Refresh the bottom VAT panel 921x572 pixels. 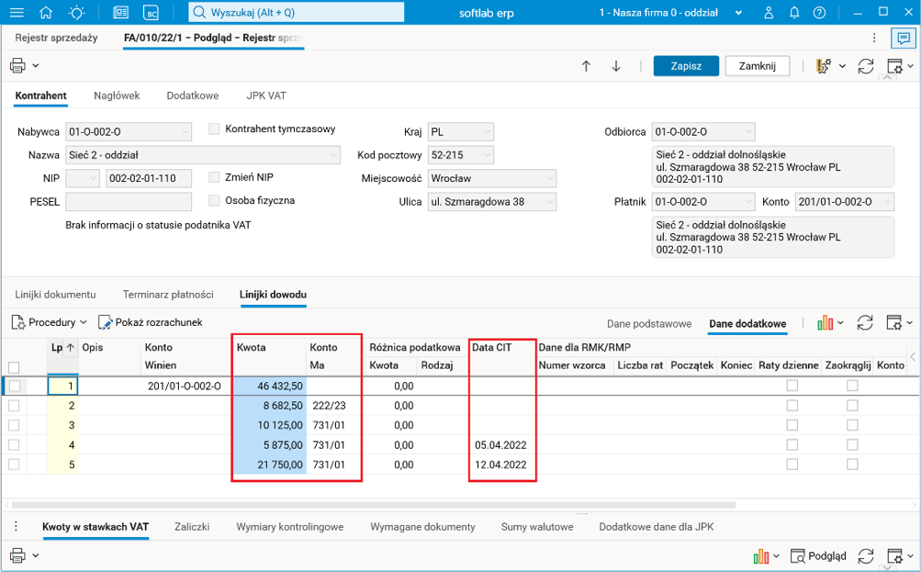click(x=865, y=555)
